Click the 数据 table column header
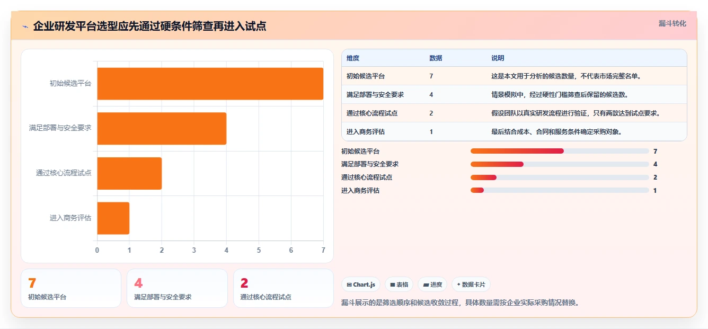 pyautogui.click(x=436, y=58)
